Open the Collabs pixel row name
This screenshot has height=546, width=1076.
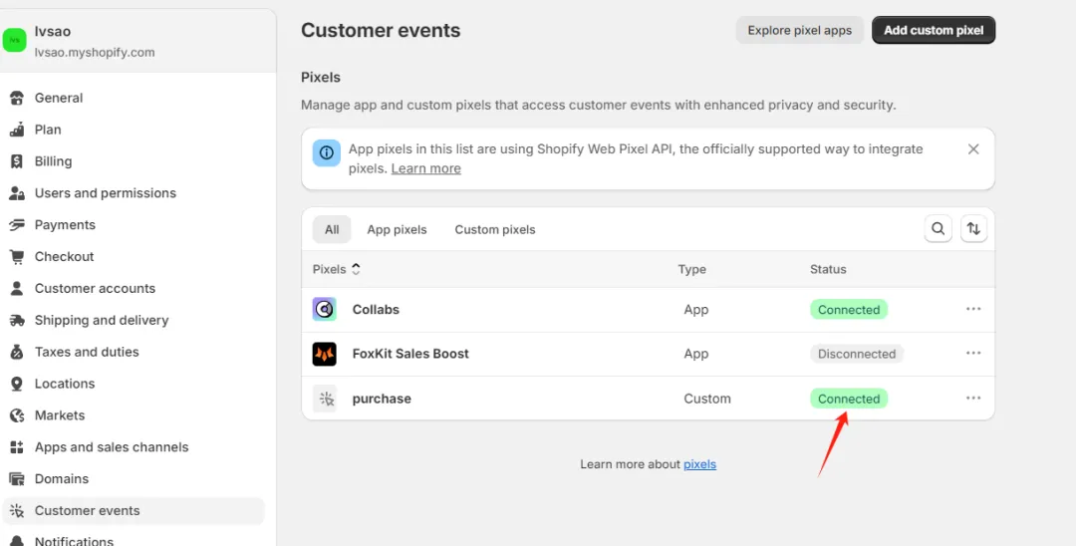376,309
